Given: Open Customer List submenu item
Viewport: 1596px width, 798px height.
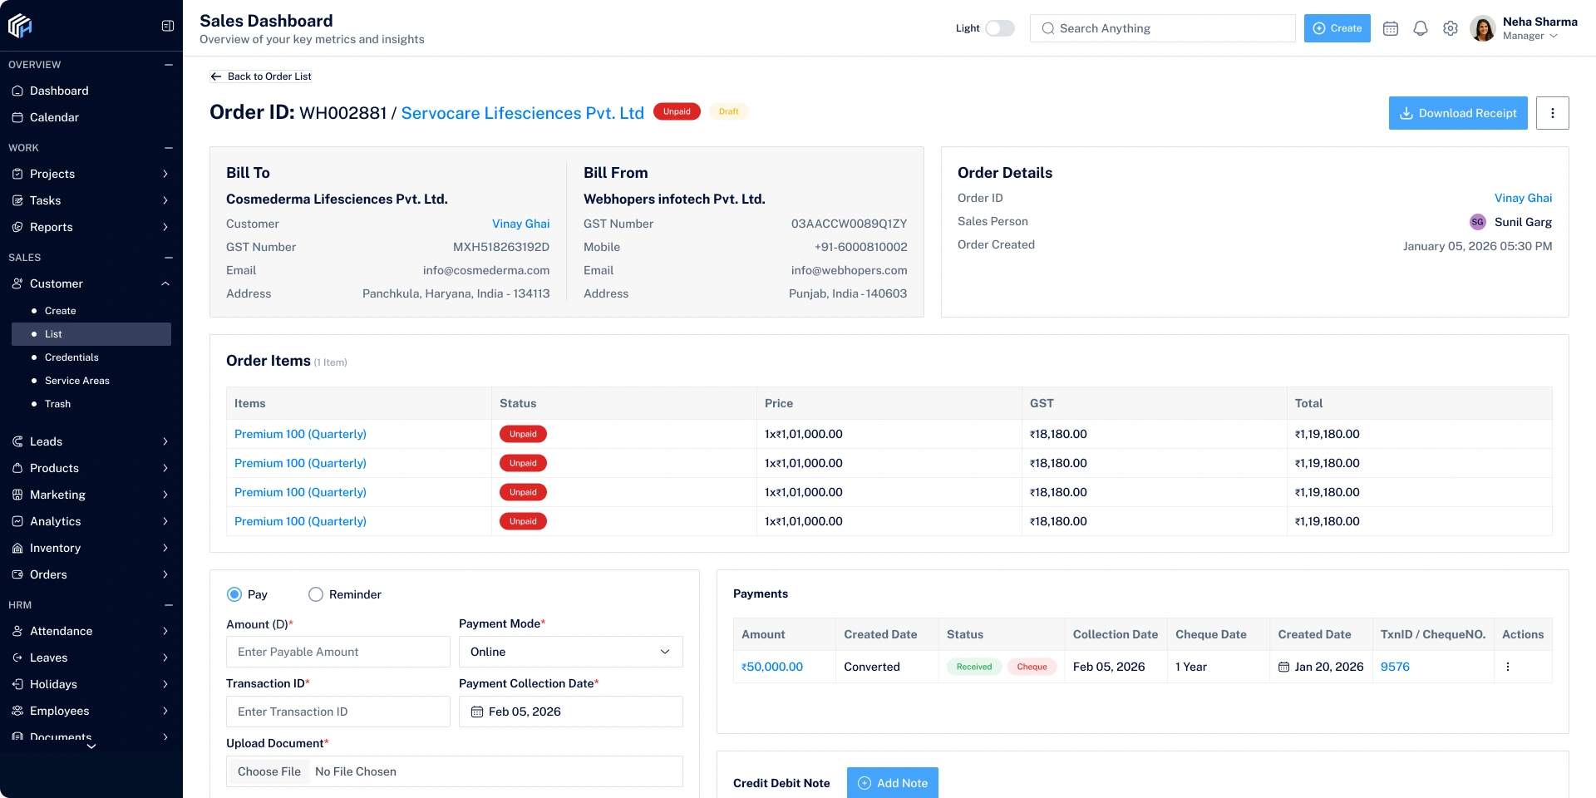Looking at the screenshot, I should click(x=91, y=334).
